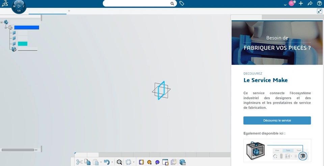Click the Update circular arrows icon

tap(128, 162)
